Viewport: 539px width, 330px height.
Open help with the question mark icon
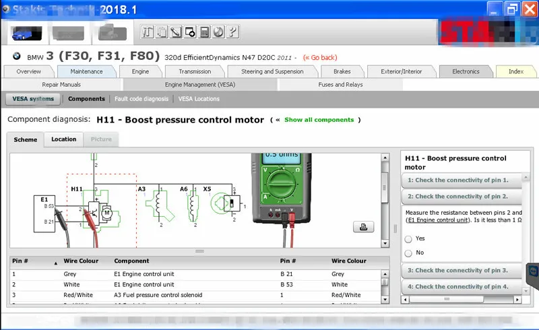(x=232, y=32)
